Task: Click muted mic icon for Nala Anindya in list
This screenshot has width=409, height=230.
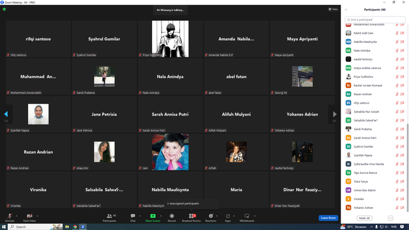Action: click(x=397, y=50)
